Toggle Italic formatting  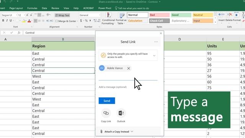(7, 20)
